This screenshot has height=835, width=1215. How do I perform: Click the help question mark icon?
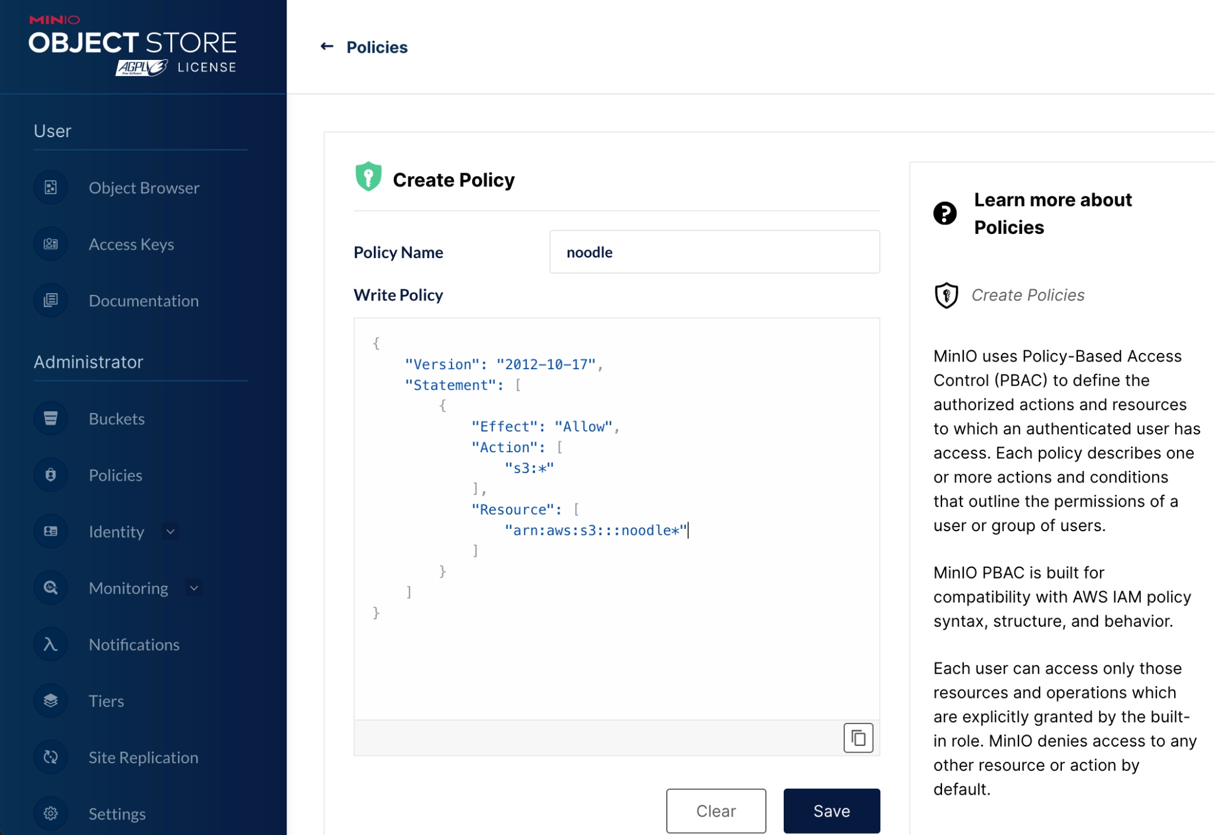click(x=944, y=213)
